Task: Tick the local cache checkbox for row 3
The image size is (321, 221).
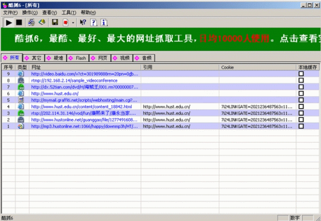Action: click(x=301, y=113)
